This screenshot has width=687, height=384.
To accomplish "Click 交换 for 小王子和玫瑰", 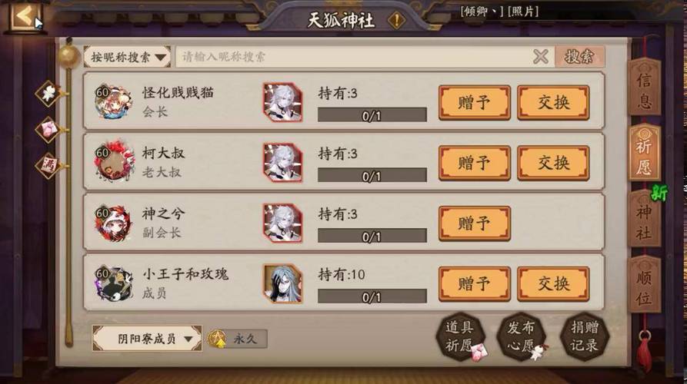I will coord(553,284).
